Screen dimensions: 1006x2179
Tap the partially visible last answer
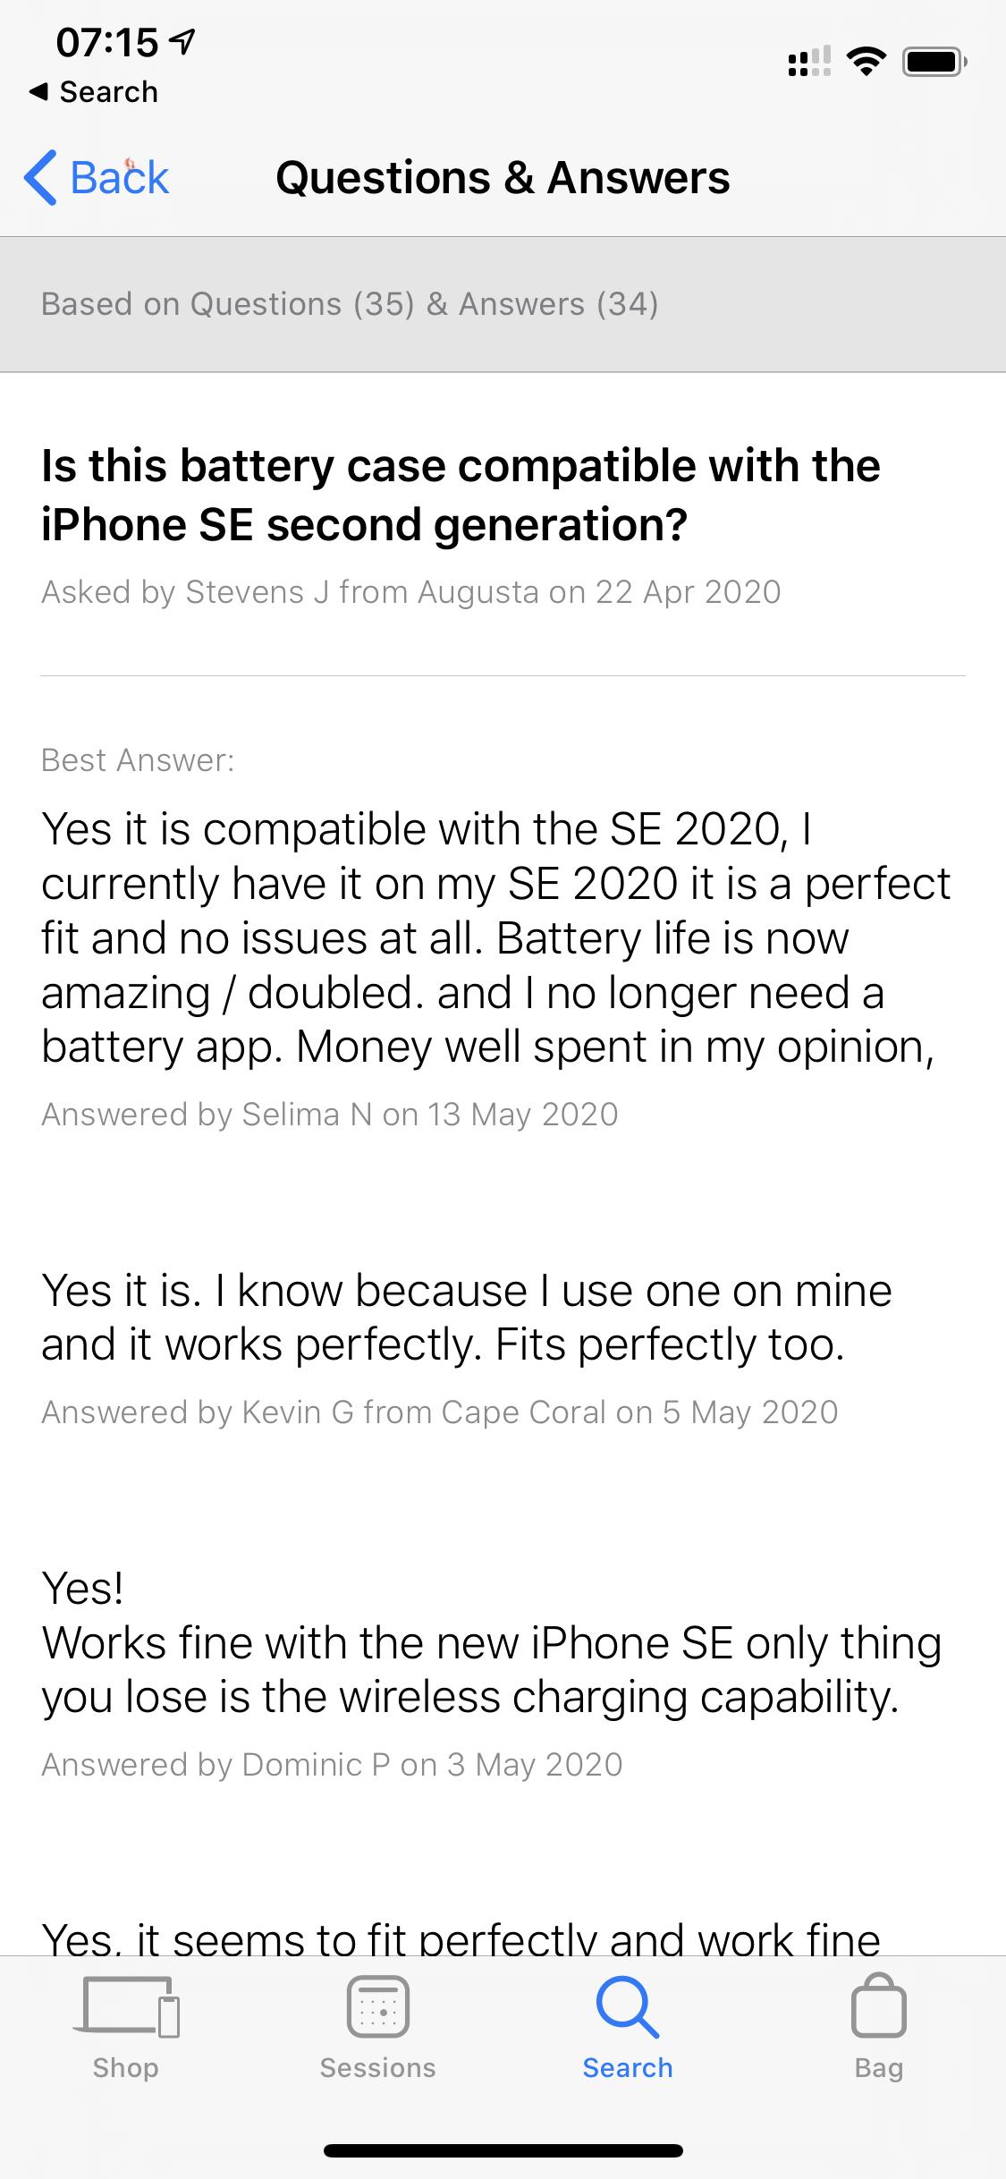point(461,1937)
